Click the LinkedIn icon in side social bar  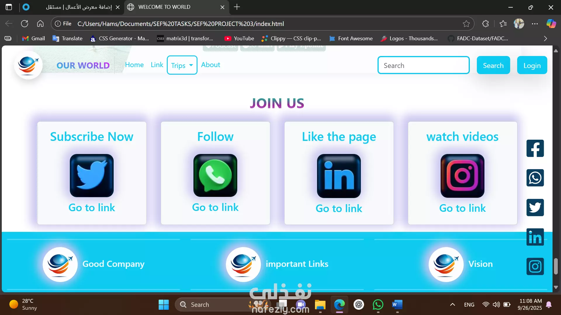pos(535,237)
